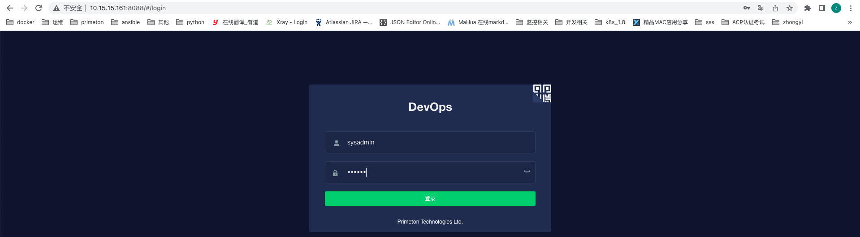Open the python bookmarks folder
860x237 pixels.
tap(190, 22)
